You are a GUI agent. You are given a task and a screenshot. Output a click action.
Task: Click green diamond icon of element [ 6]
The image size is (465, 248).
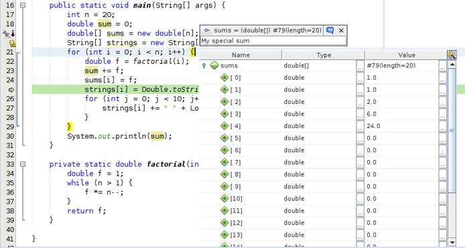[x=224, y=150]
